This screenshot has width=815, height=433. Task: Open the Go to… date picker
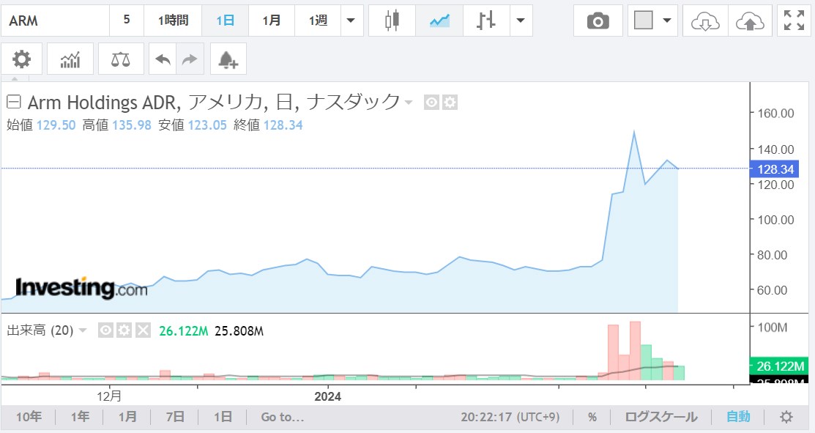coord(282,417)
